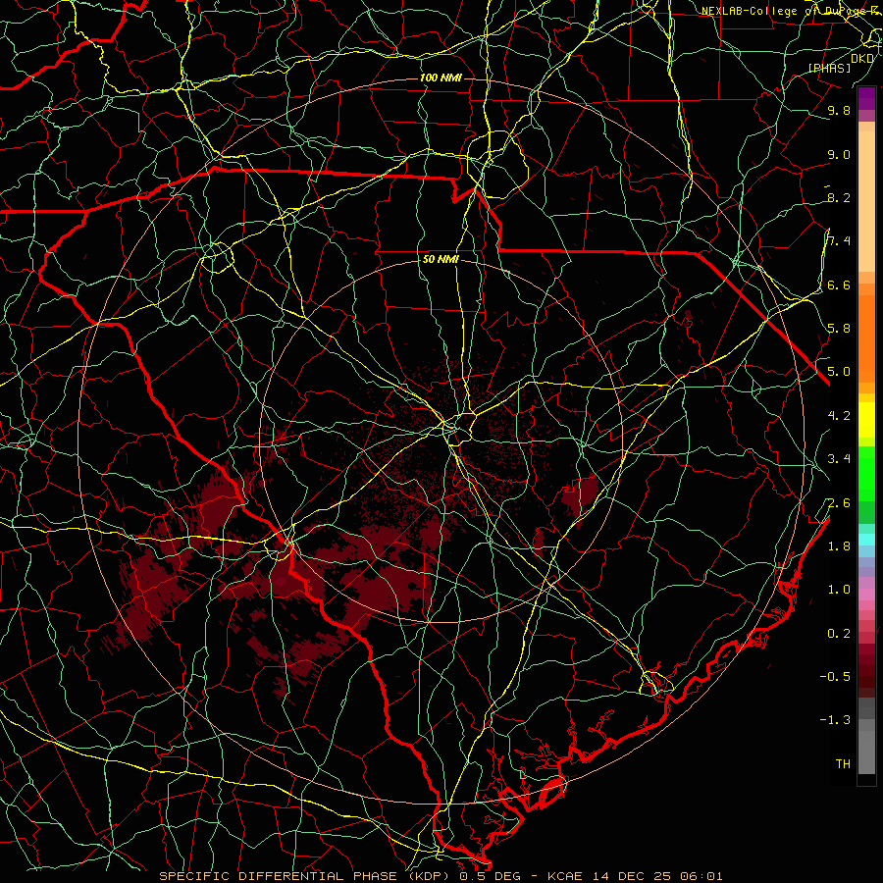
Task: Click the 4.2 value on the legend
Action: pyautogui.click(x=839, y=416)
